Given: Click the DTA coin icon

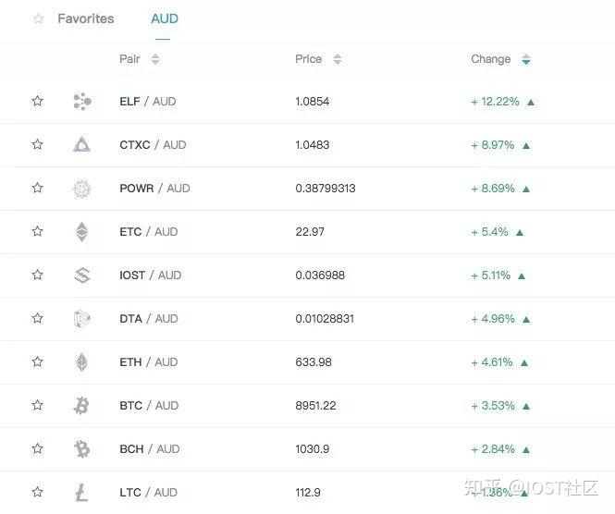Looking at the screenshot, I should (82, 319).
